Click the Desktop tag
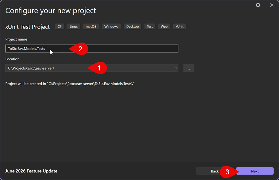Viewport: 279px width, 180px height. click(133, 27)
